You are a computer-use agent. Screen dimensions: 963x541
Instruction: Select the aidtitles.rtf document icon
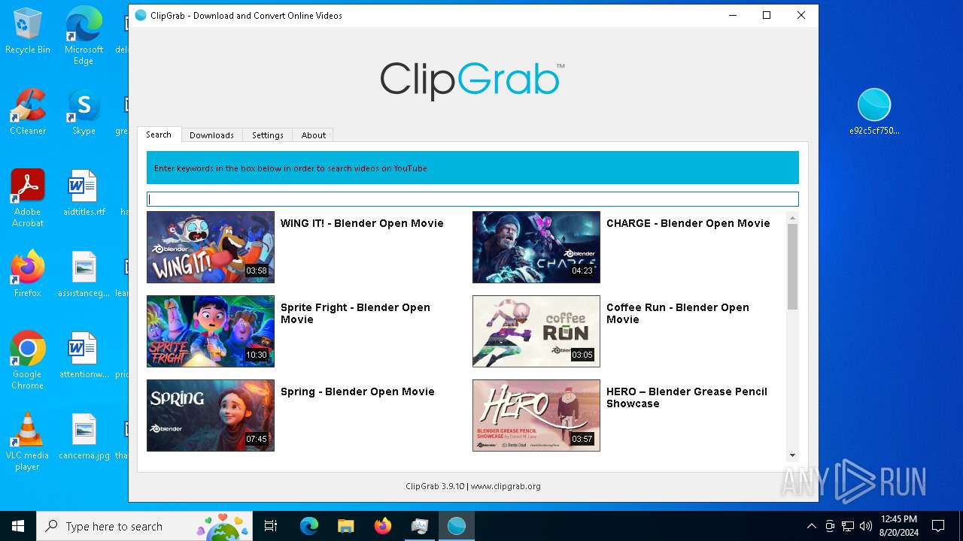pos(84,194)
